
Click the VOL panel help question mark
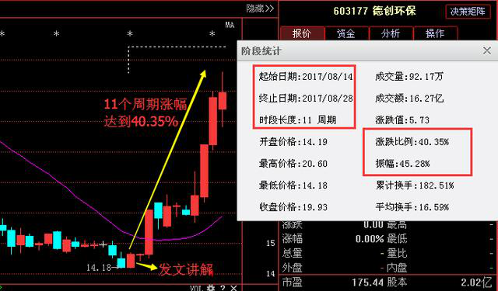[x=223, y=288]
